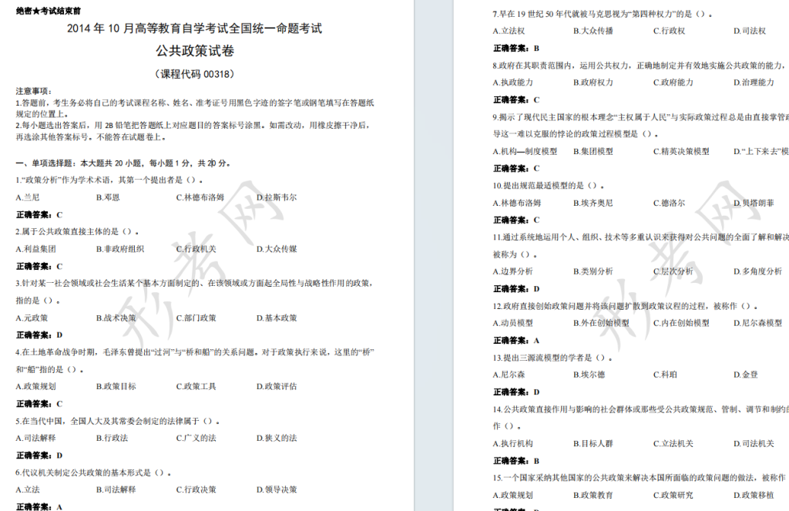Viewport: 789px width, 511px height.
Task: Select option "D.基本政策"
Action: click(277, 318)
